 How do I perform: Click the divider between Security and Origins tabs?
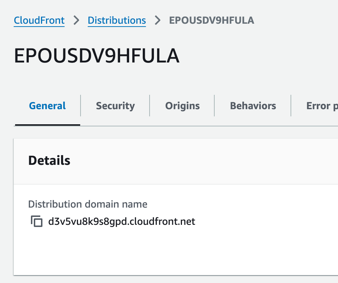pos(150,106)
